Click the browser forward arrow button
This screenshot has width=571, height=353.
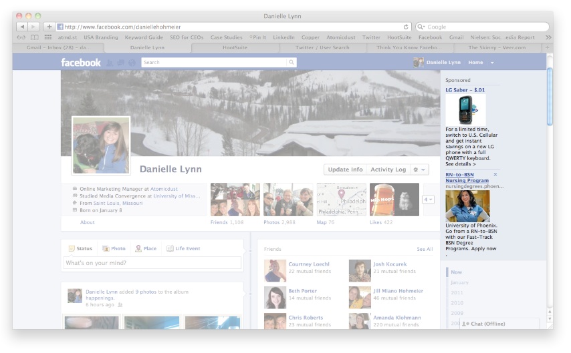[x=33, y=27]
